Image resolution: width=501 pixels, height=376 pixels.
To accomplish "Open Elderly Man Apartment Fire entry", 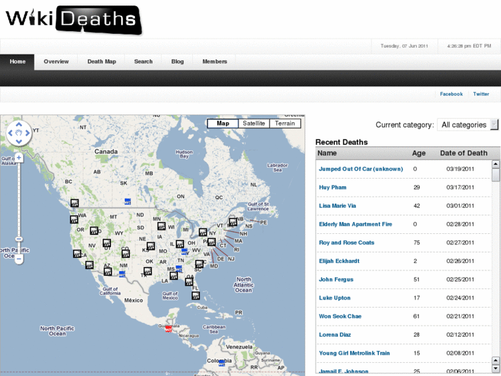I will [356, 224].
